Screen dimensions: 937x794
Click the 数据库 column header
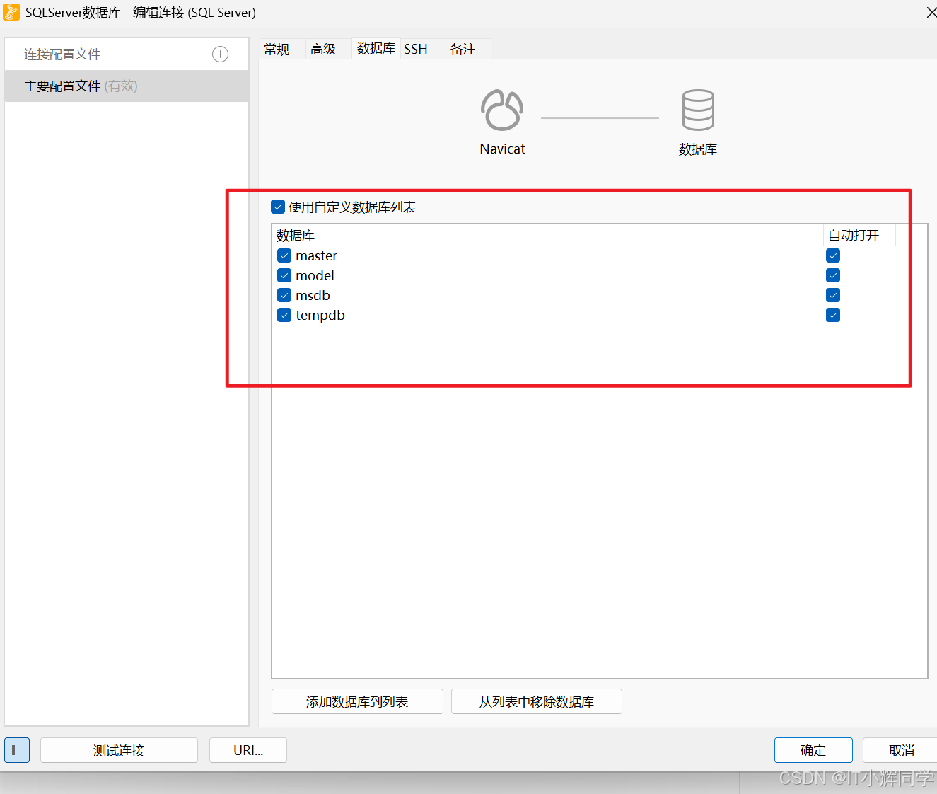pyautogui.click(x=547, y=235)
